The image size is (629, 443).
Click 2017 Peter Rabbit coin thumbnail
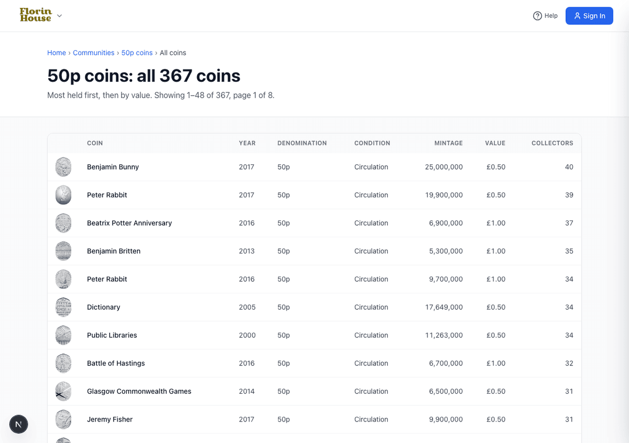(x=63, y=195)
